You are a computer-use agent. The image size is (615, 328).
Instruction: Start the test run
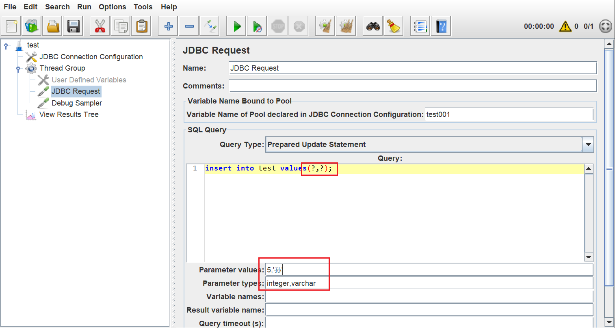[237, 26]
